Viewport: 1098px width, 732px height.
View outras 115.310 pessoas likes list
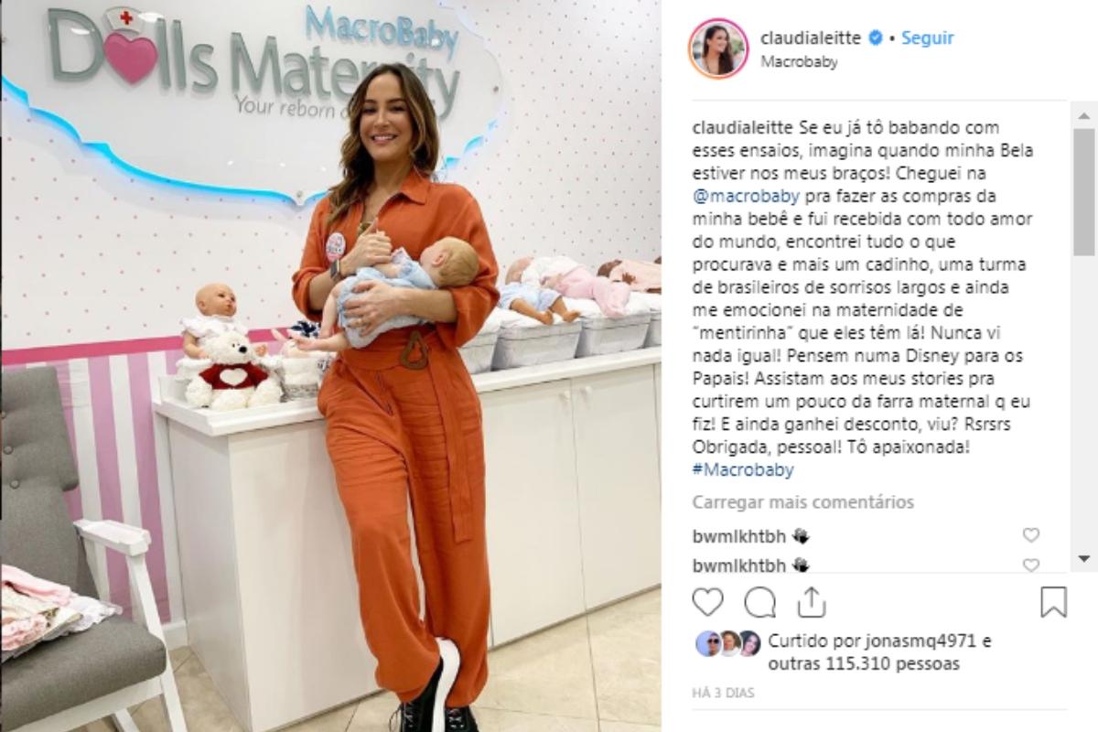[x=864, y=663]
